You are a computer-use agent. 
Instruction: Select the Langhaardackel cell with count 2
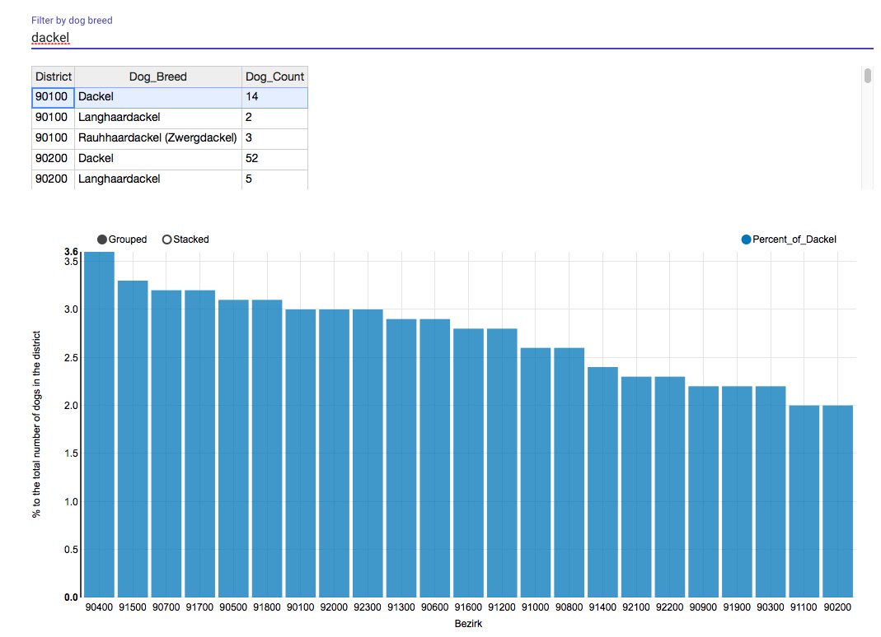pyautogui.click(x=158, y=118)
